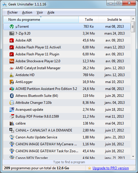138x173 pixels.
Task: Click the window resize grip corner
Action: (x=134, y=169)
